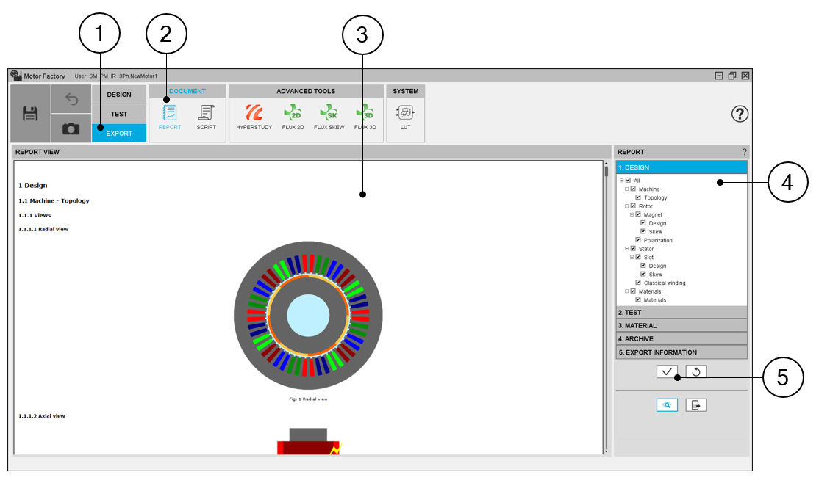Click the reset circular arrow button
This screenshot has width=830, height=483.
click(695, 371)
